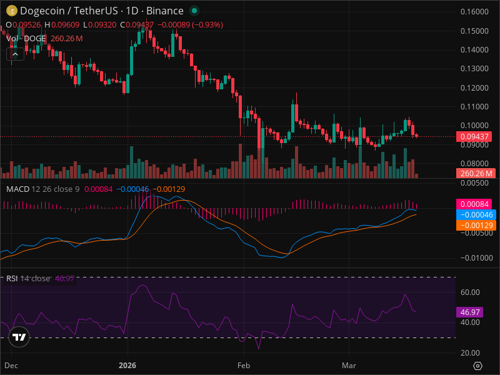Click the RSI value tag 46.97
Viewport: 500px width, 375px height.
(x=470, y=312)
